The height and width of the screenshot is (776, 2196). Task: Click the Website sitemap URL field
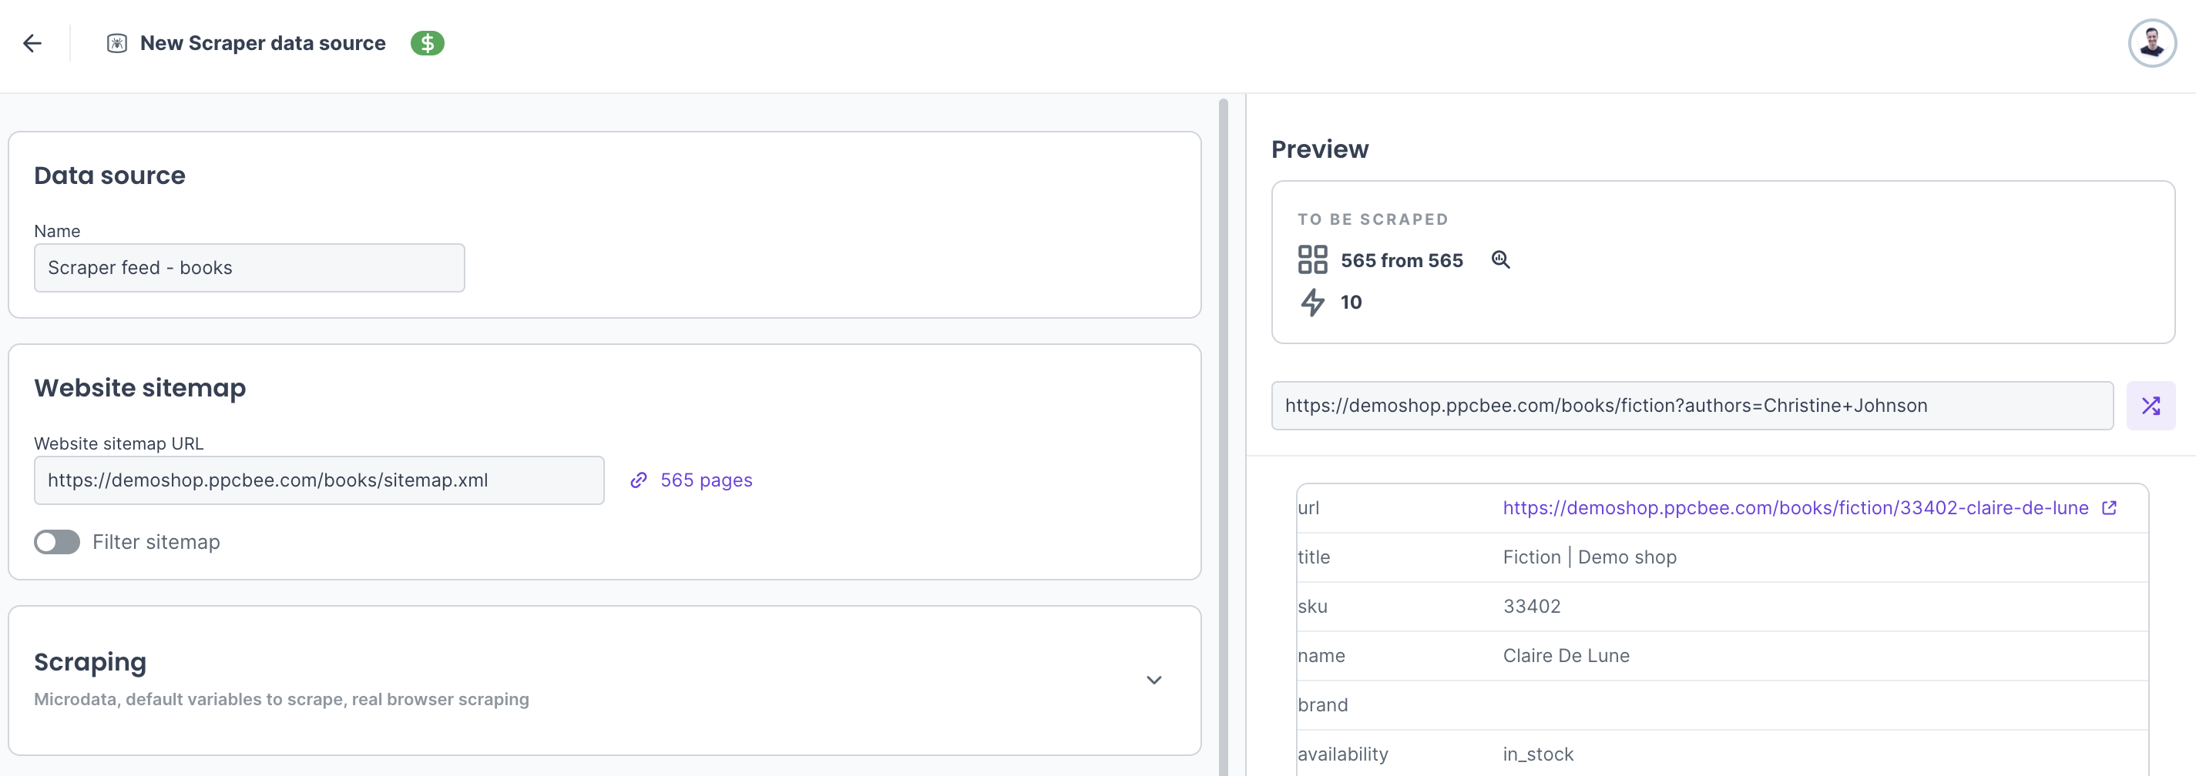tap(319, 480)
